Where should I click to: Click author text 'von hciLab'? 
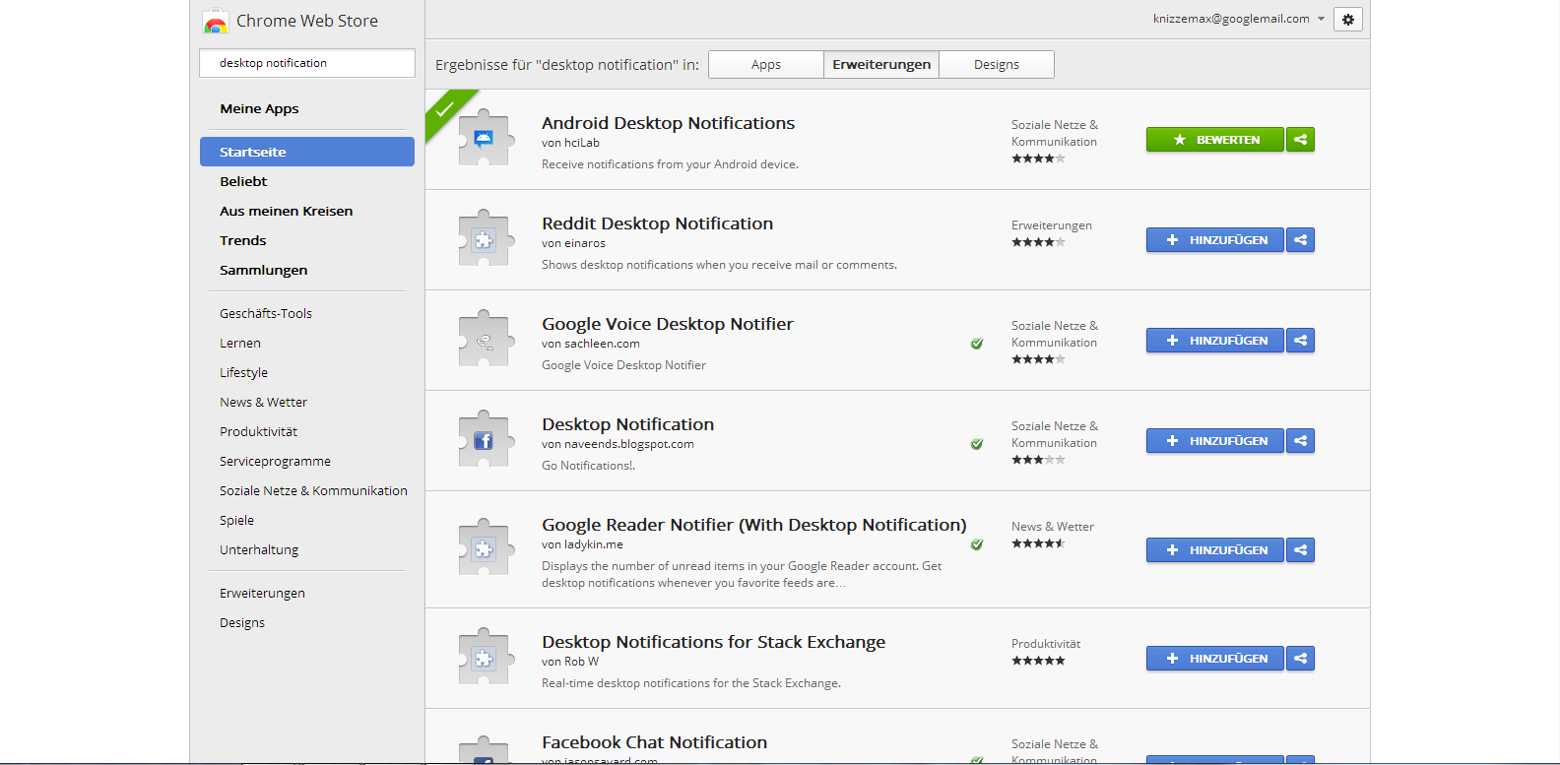[570, 143]
